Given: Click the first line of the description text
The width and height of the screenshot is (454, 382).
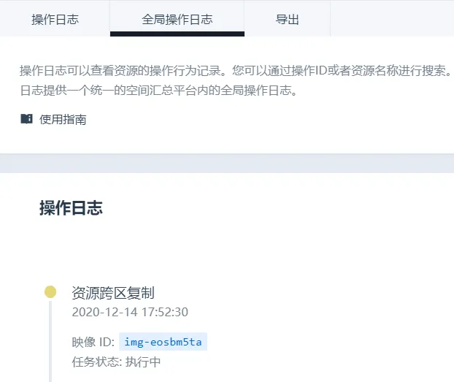Looking at the screenshot, I should [x=234, y=73].
